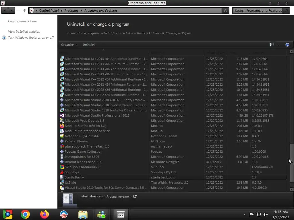Click the Action Center flag tray icon

click(x=252, y=214)
